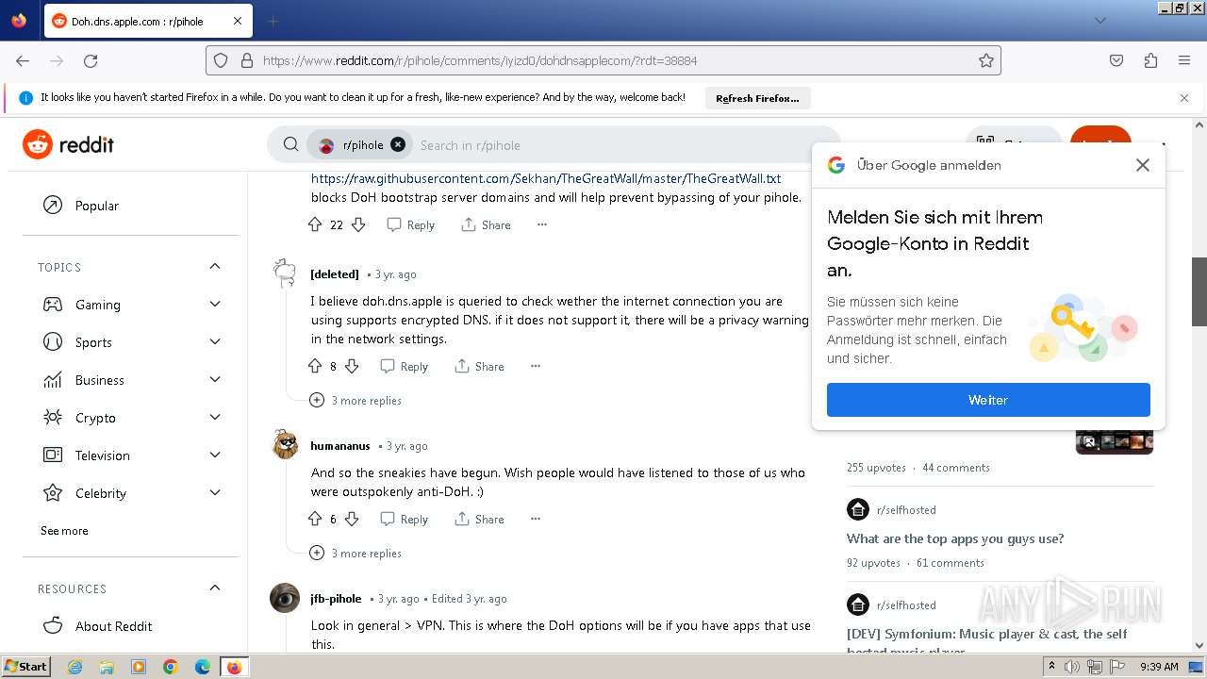Upvote humananus's comment
Image resolution: width=1207 pixels, height=679 pixels.
(315, 519)
